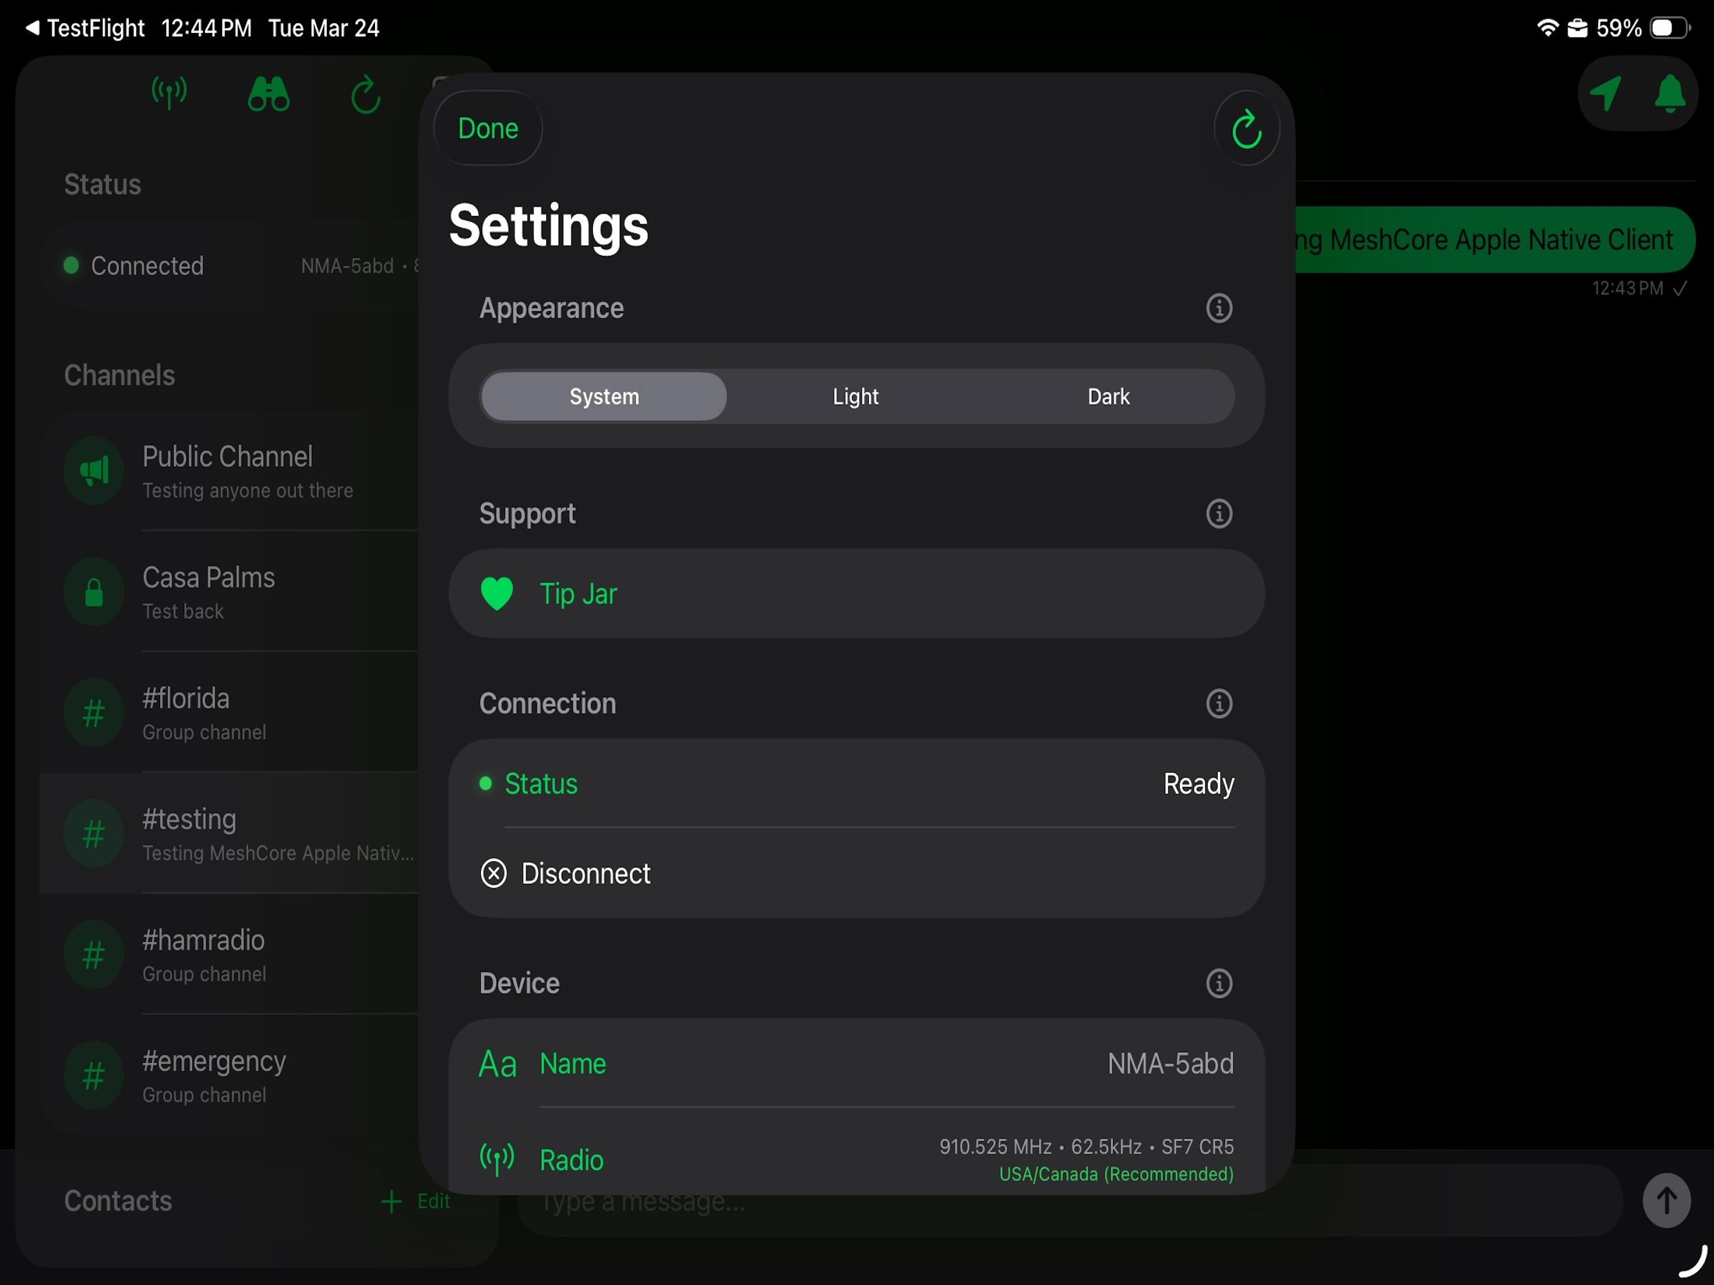Tap the #florida hash icon
The width and height of the screenshot is (1714, 1285).
[x=94, y=713]
